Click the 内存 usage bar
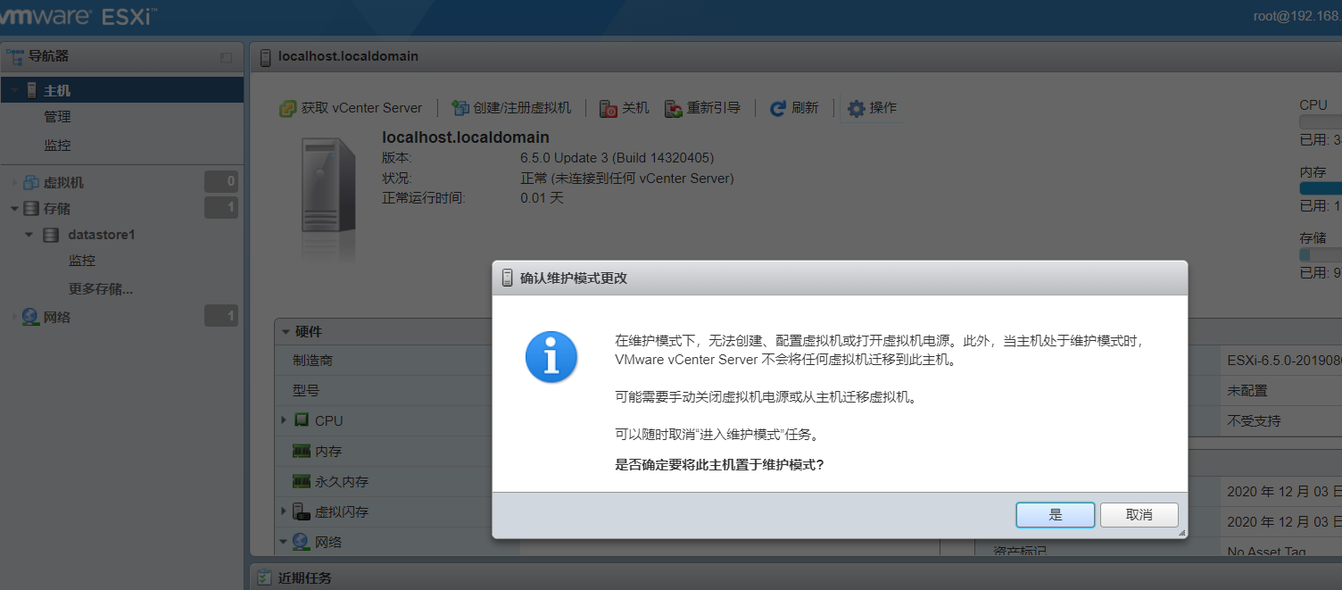 (1321, 188)
